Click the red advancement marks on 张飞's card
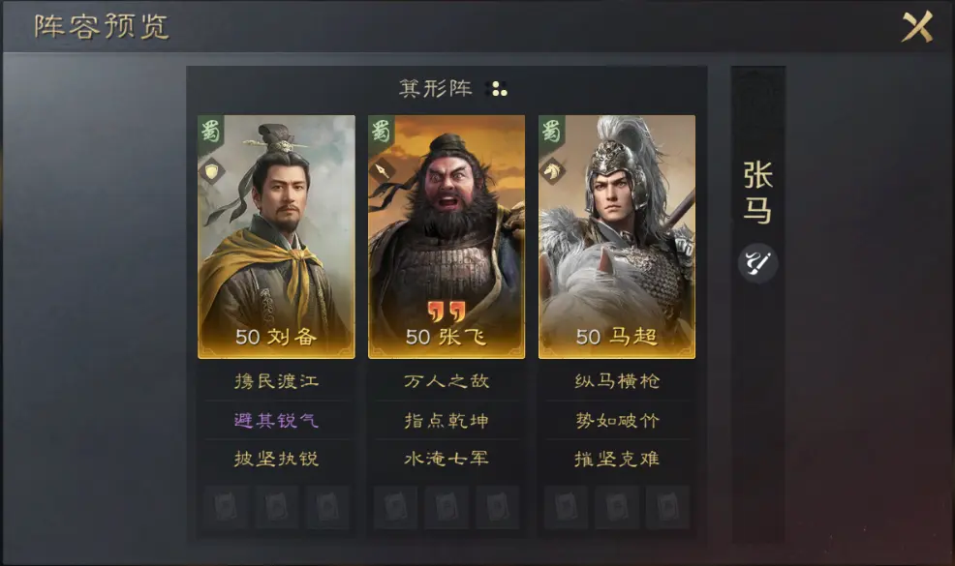Image resolution: width=955 pixels, height=566 pixels. [447, 311]
